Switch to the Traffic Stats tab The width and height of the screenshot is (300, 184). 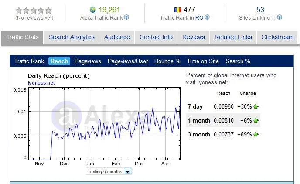point(22,37)
